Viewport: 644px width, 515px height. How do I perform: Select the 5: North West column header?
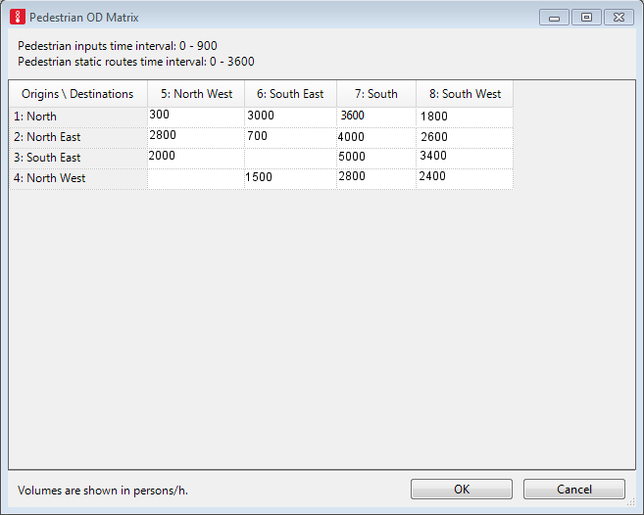[x=196, y=94]
